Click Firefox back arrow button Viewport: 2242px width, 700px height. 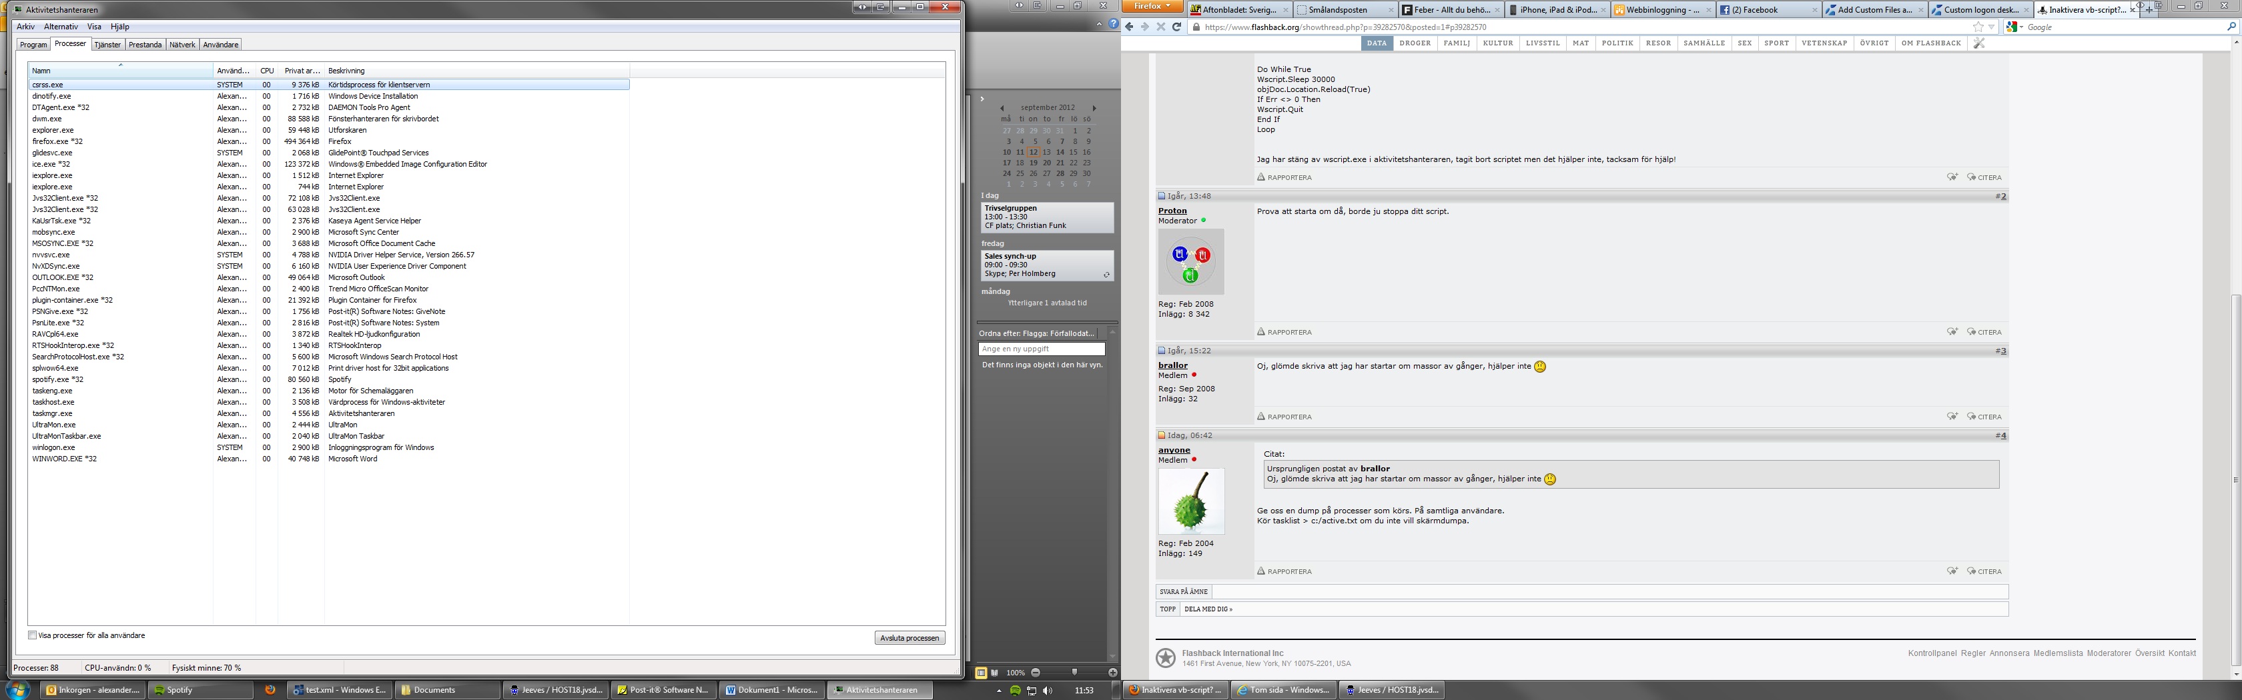[1130, 27]
